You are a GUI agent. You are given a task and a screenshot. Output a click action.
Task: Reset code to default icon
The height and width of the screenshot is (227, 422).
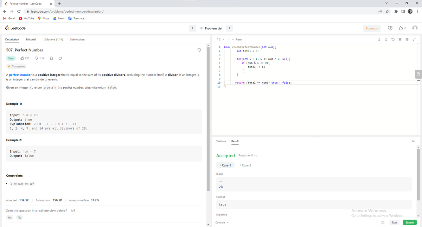click(393, 39)
